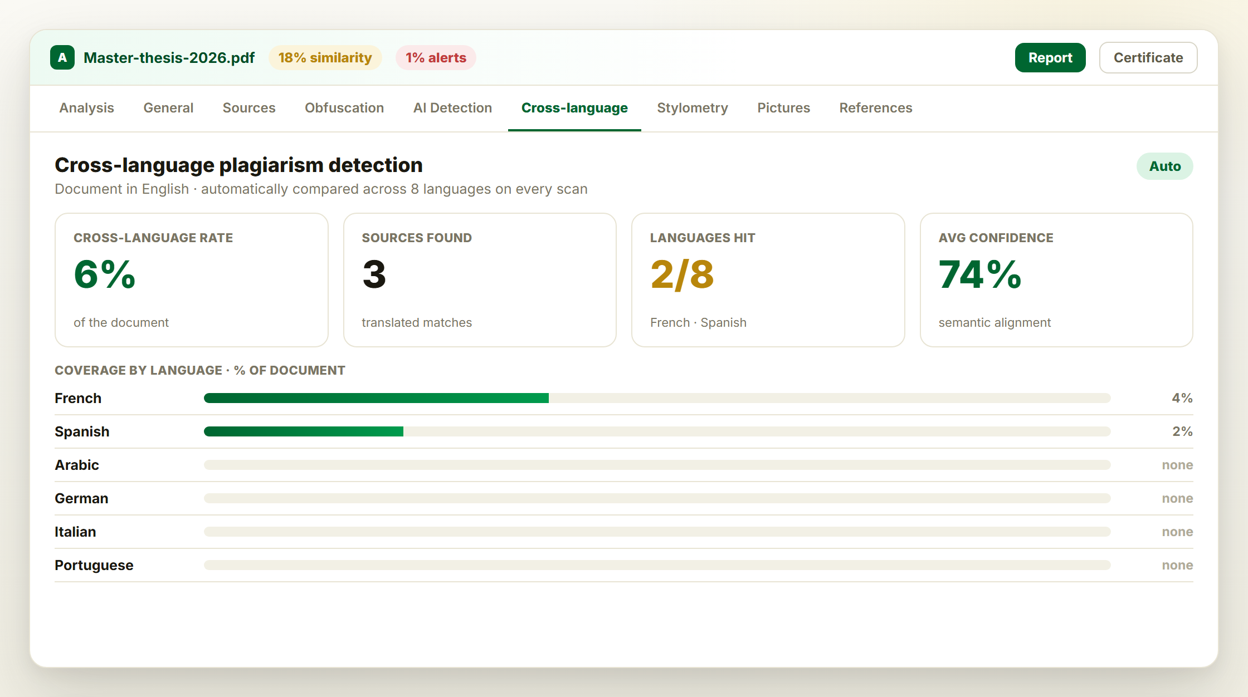Select the Cross-language tab
Screen dimensions: 1248x697
pos(574,108)
